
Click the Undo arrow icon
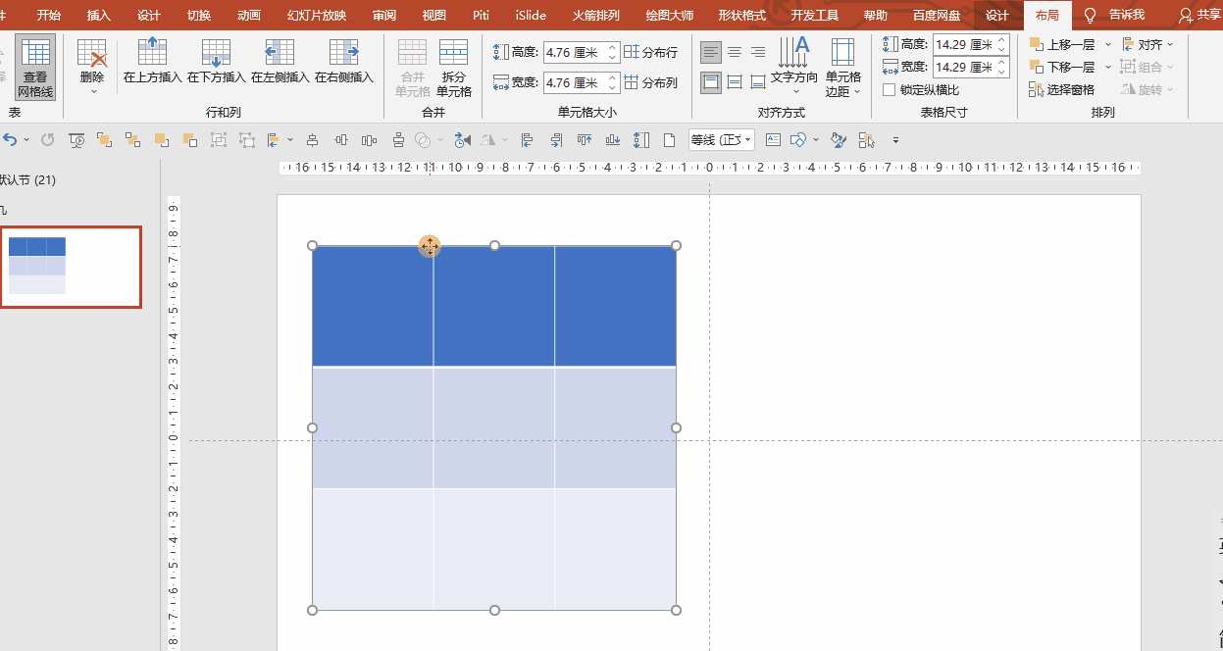[x=10, y=140]
